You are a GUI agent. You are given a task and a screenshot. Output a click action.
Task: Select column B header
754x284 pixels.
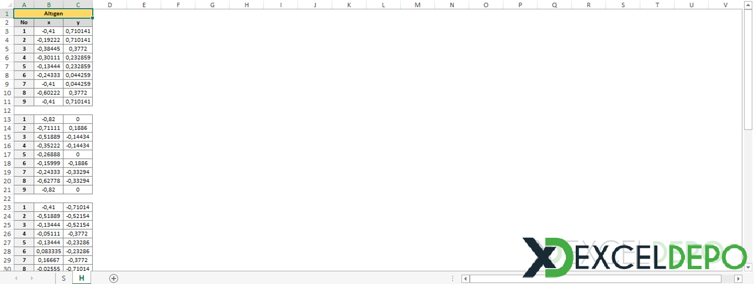pos(49,4)
